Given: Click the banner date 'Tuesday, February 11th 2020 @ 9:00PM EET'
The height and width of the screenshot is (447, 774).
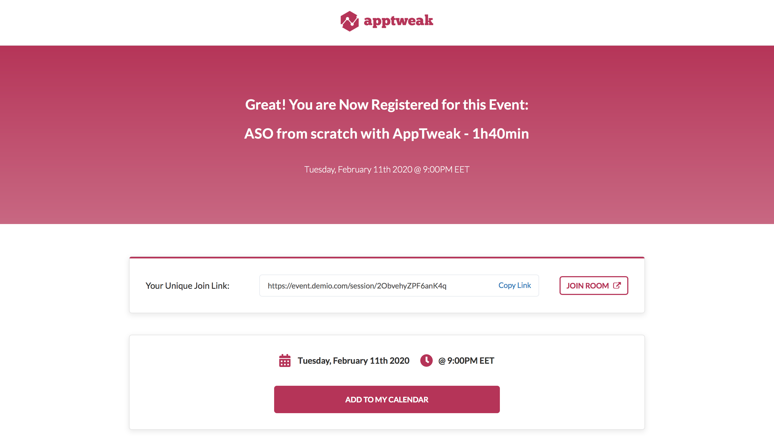Looking at the screenshot, I should pos(387,170).
